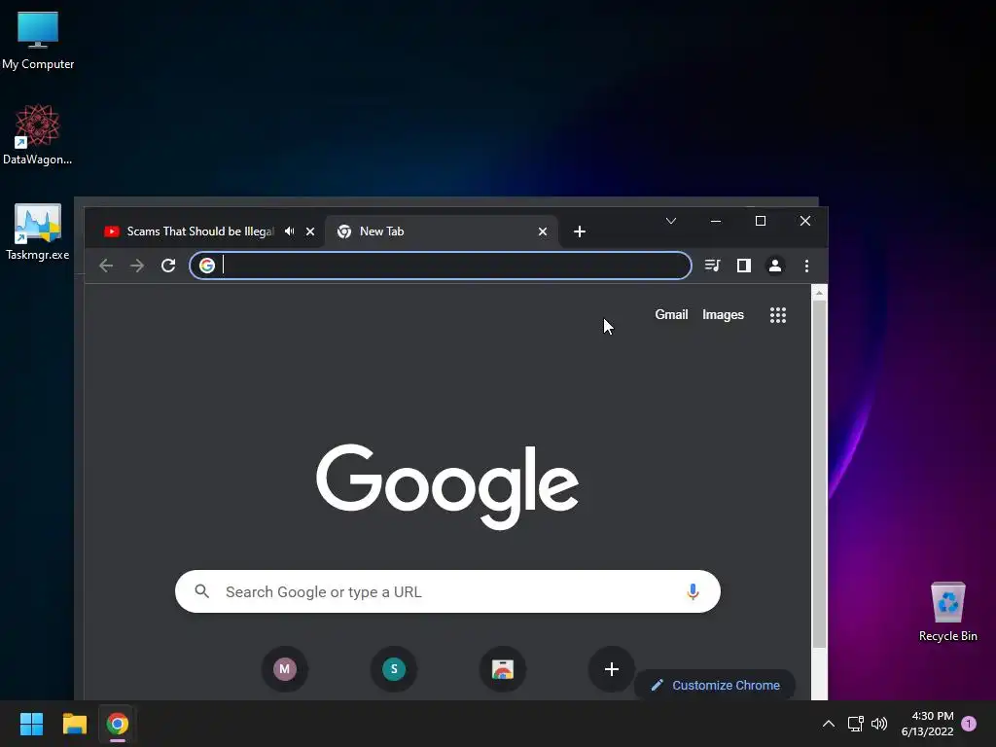Open the Images link
Image resolution: width=996 pixels, height=747 pixels.
pos(723,314)
